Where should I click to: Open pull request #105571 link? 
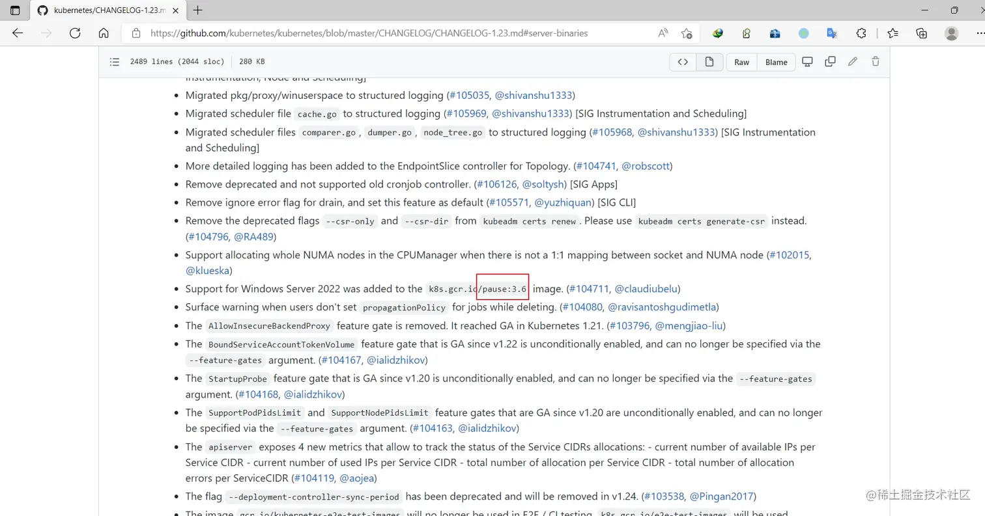tap(509, 202)
